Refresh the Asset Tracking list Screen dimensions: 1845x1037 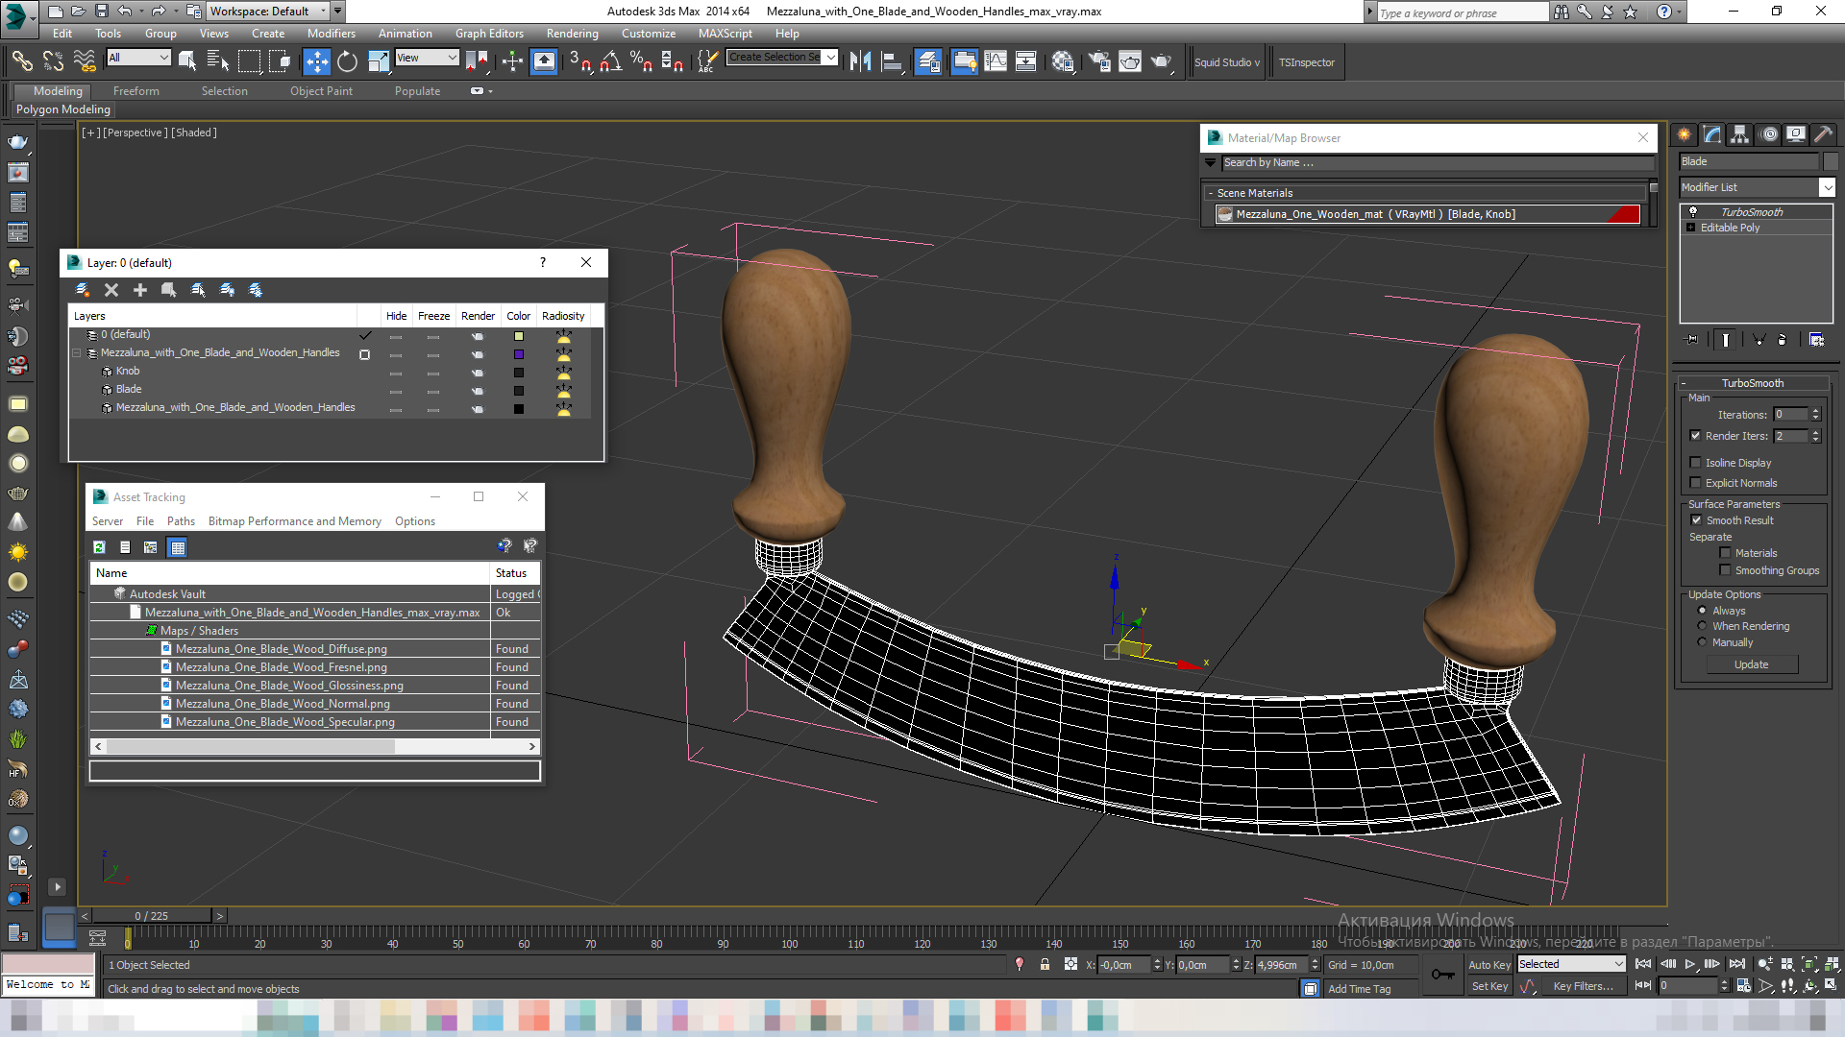click(x=99, y=547)
